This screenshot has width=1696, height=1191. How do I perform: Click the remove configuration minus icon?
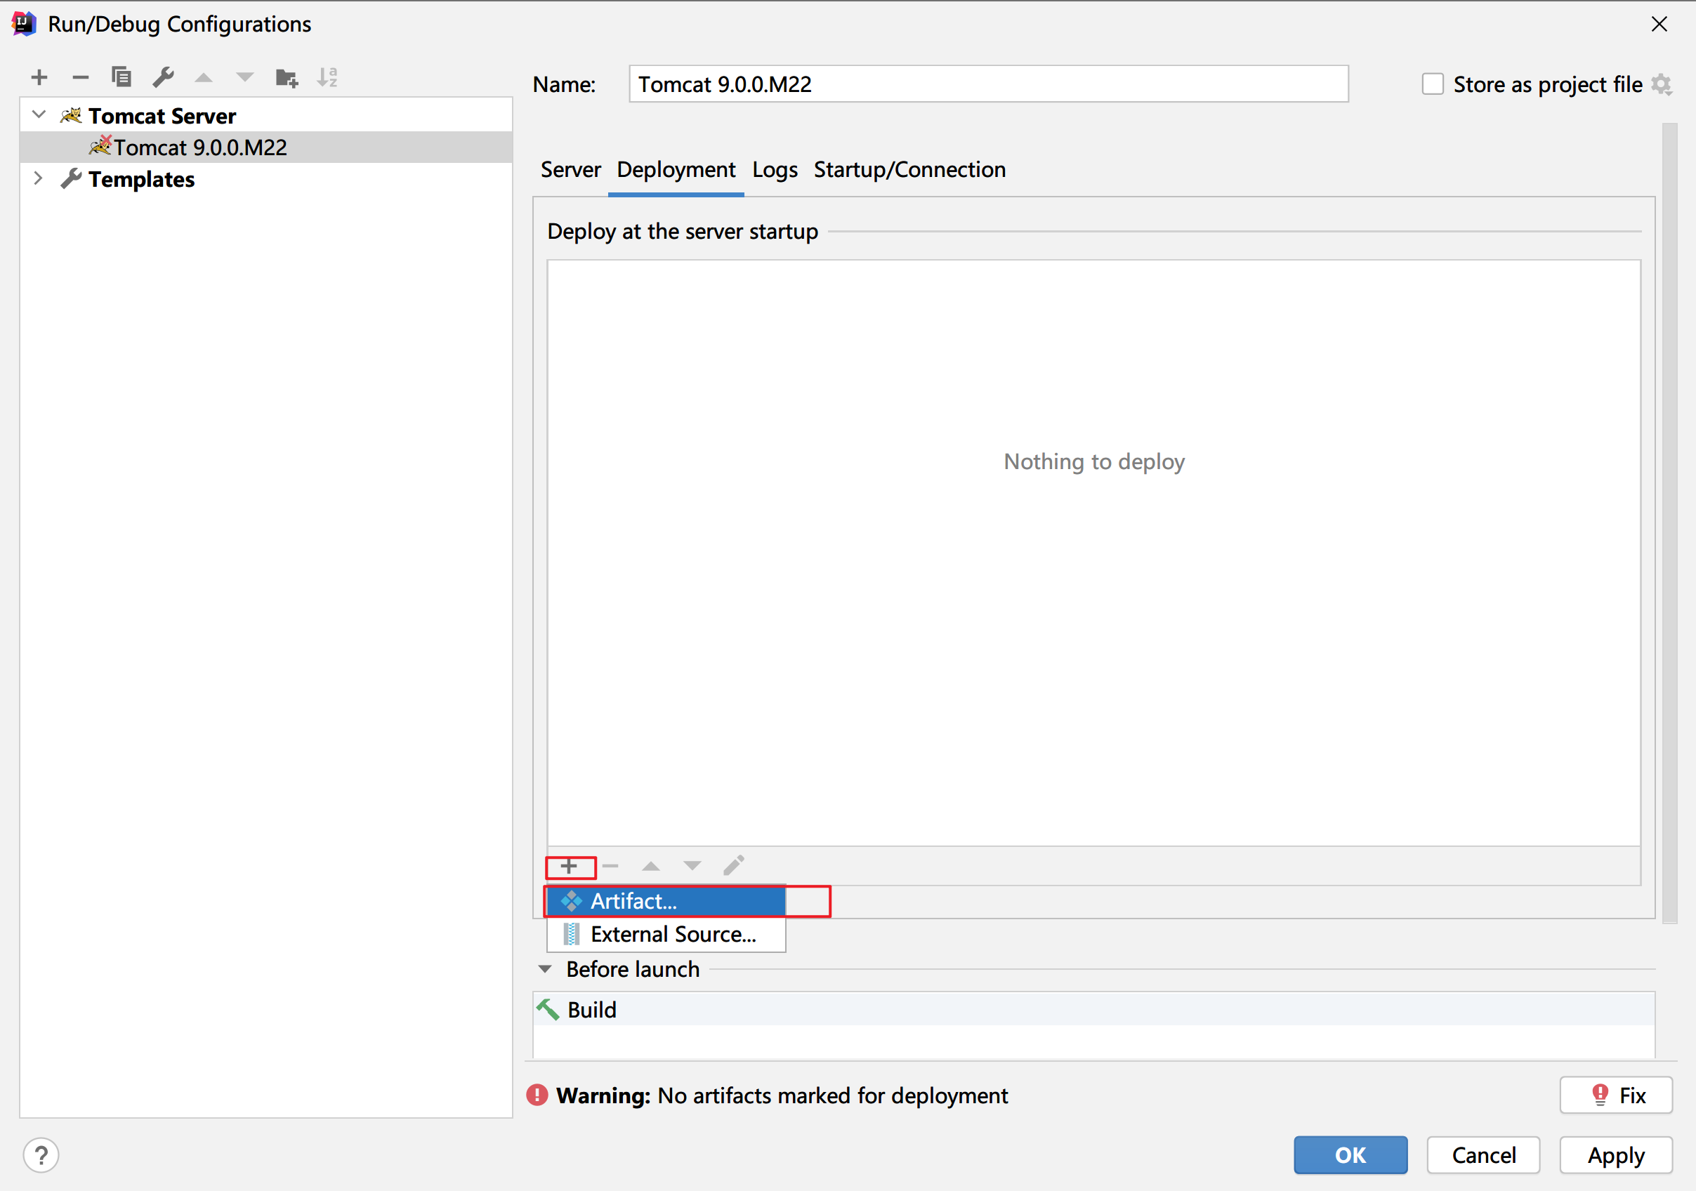tap(81, 77)
